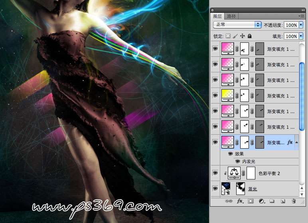Open the add layer style fx button
Screen dimensions: 308x223
tap(240, 201)
